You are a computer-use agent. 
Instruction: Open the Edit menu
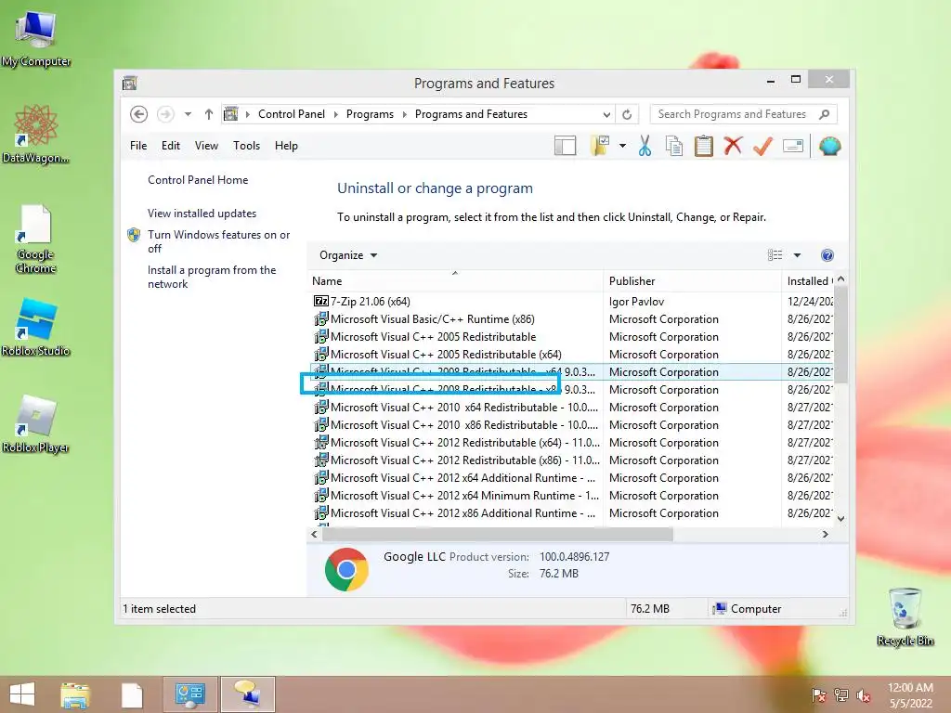(171, 146)
